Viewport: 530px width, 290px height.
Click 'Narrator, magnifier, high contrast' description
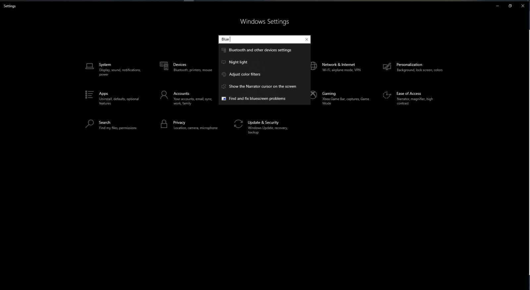coord(415,101)
